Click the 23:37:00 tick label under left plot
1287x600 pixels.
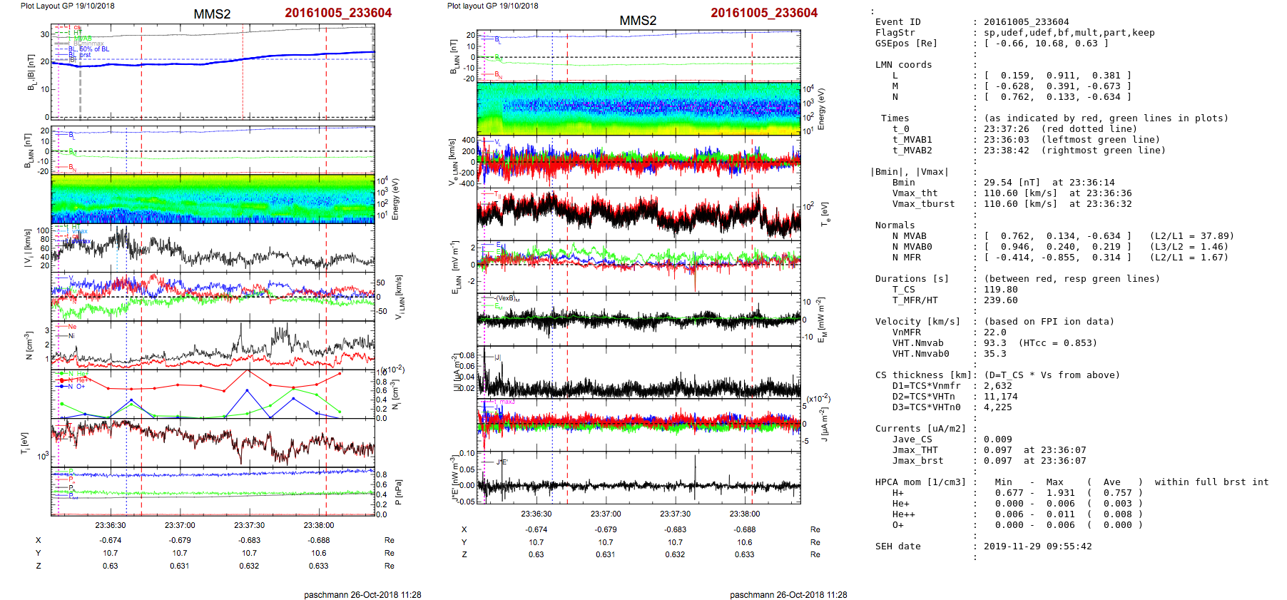point(180,525)
